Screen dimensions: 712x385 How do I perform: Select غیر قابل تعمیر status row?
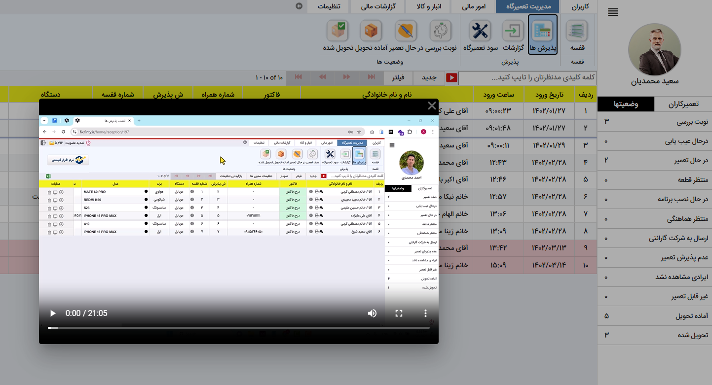tap(655, 297)
